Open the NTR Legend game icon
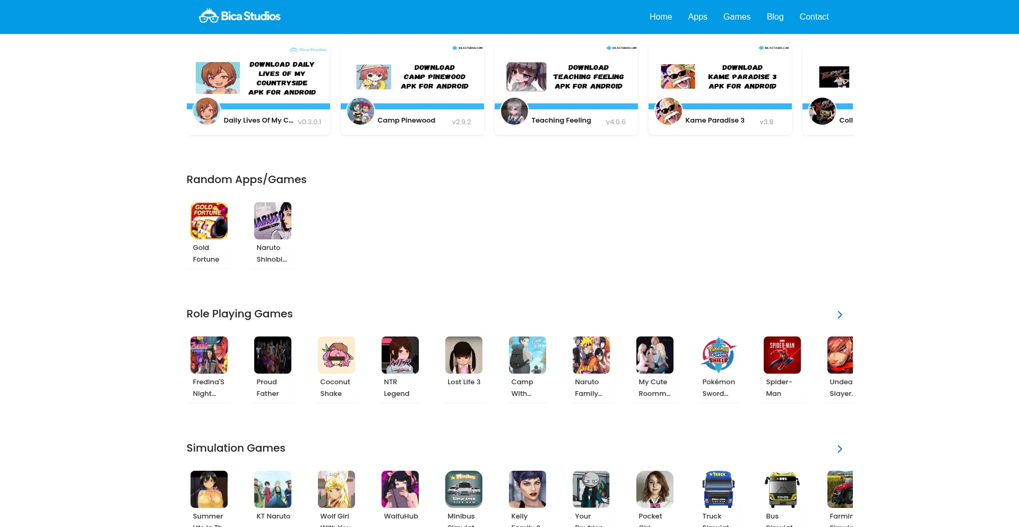Screen dimensions: 1019x527 tap(400, 355)
